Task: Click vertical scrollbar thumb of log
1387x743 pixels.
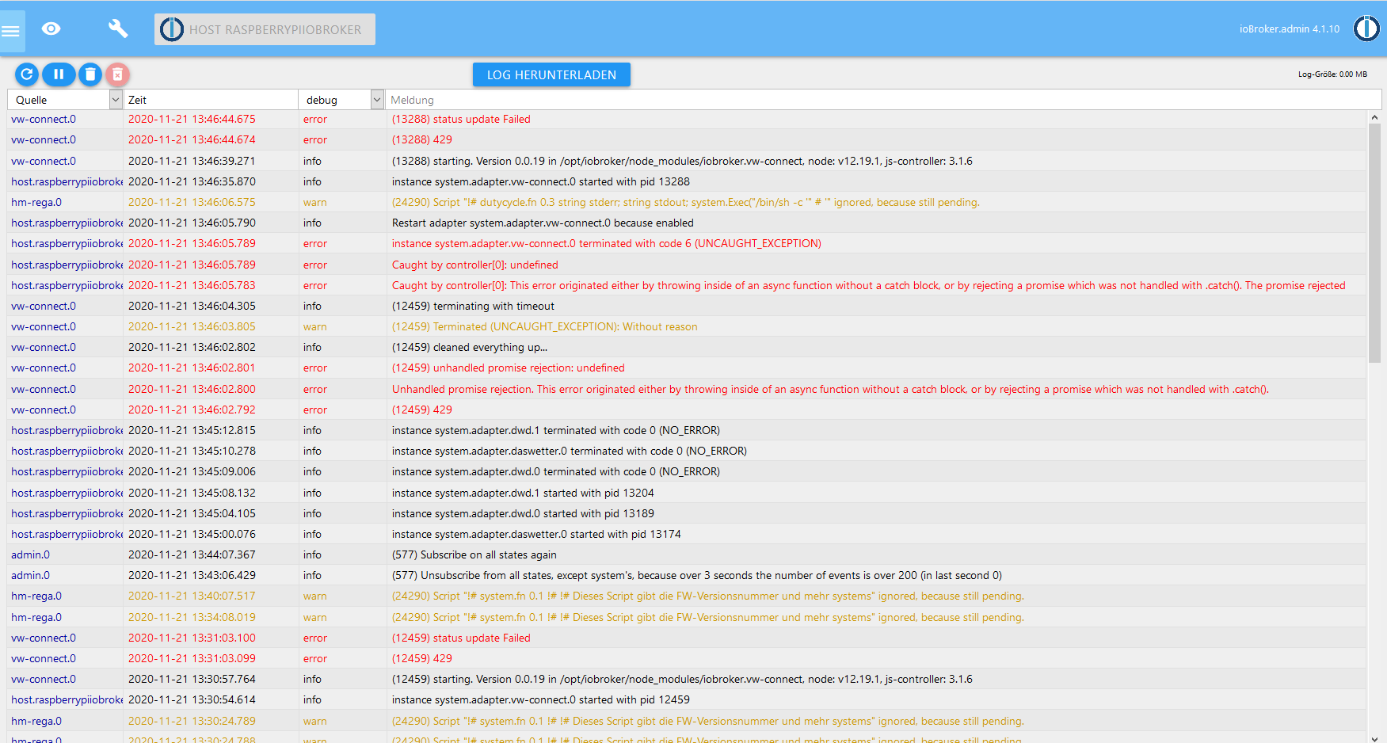Action: [1374, 243]
